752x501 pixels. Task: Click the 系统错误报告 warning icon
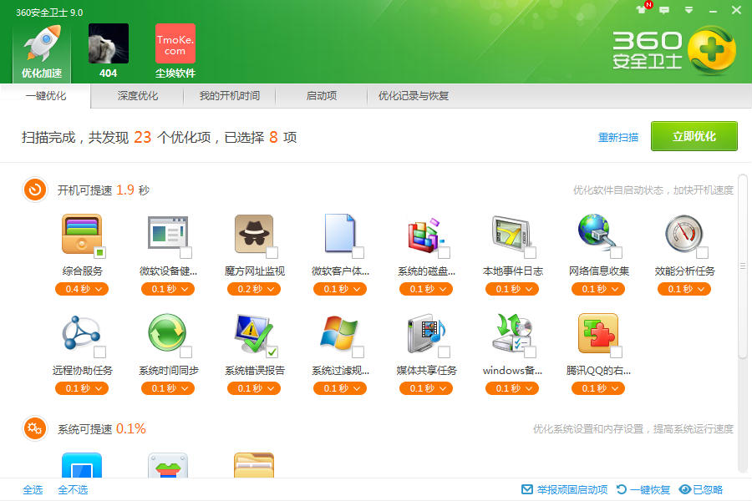[x=254, y=349]
